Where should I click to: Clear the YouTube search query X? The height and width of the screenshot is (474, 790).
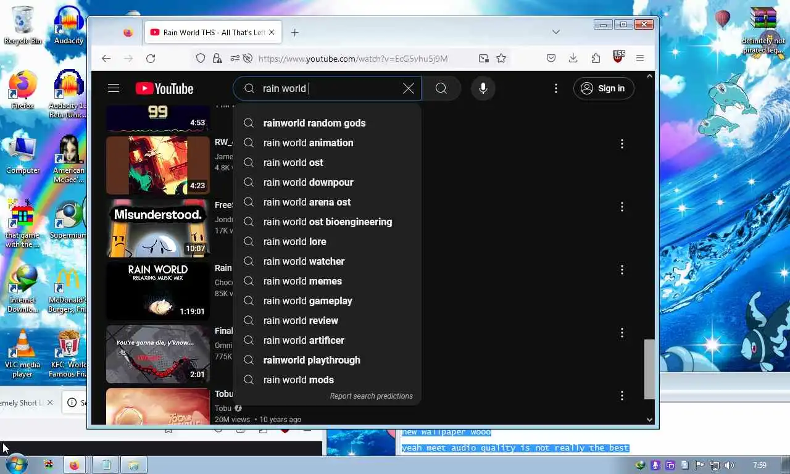click(409, 88)
